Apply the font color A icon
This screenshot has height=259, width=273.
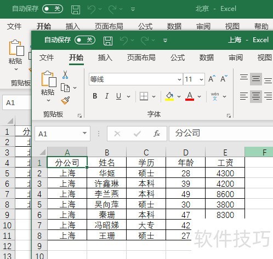190,96
